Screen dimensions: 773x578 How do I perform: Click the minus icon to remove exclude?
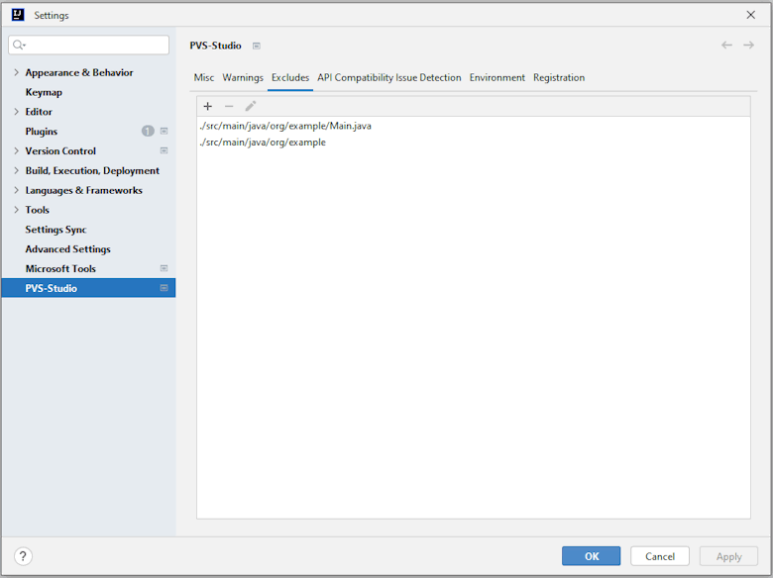coord(229,106)
